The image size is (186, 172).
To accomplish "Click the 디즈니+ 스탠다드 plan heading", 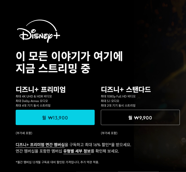I will (x=126, y=89).
